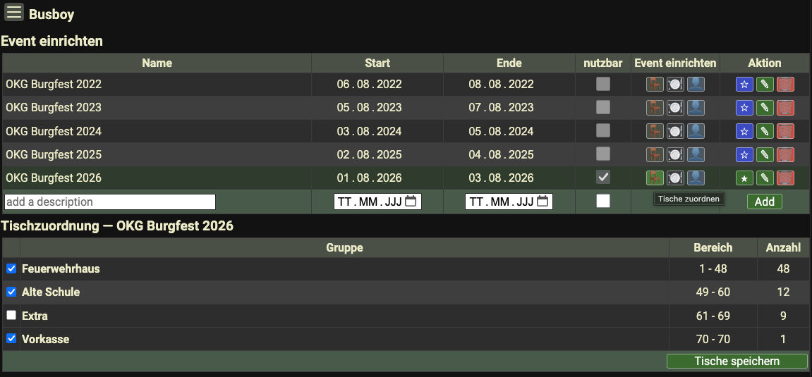Viewport: 812px width, 377px height.
Task: Click Tische speichern button
Action: click(x=737, y=361)
